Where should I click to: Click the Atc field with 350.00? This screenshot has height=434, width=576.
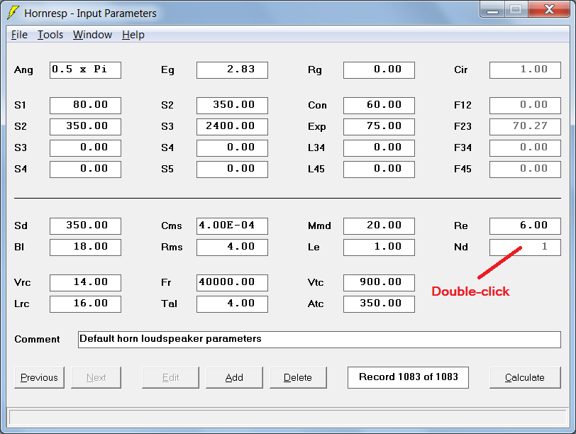[379, 304]
